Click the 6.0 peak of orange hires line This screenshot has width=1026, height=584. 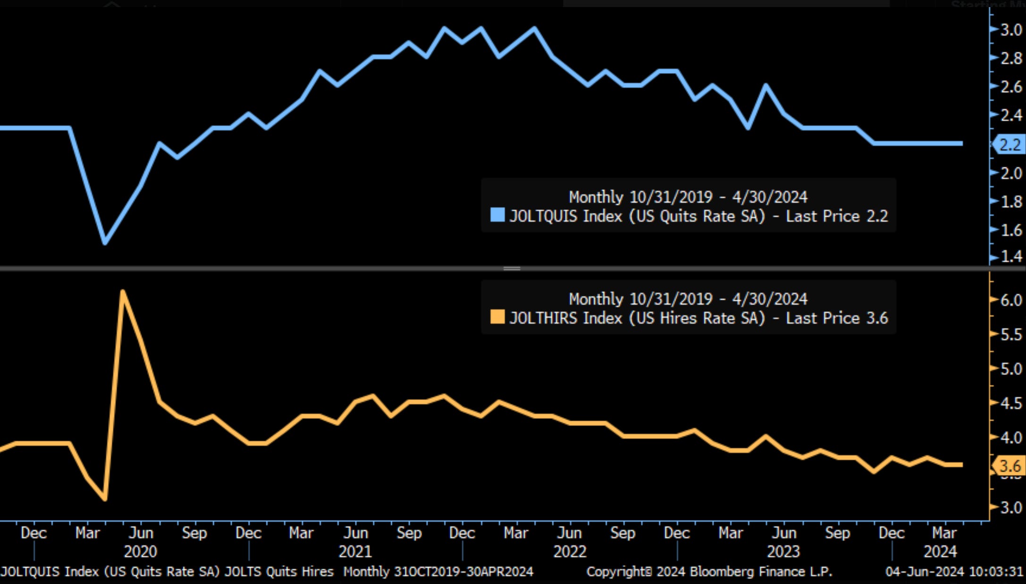point(123,292)
